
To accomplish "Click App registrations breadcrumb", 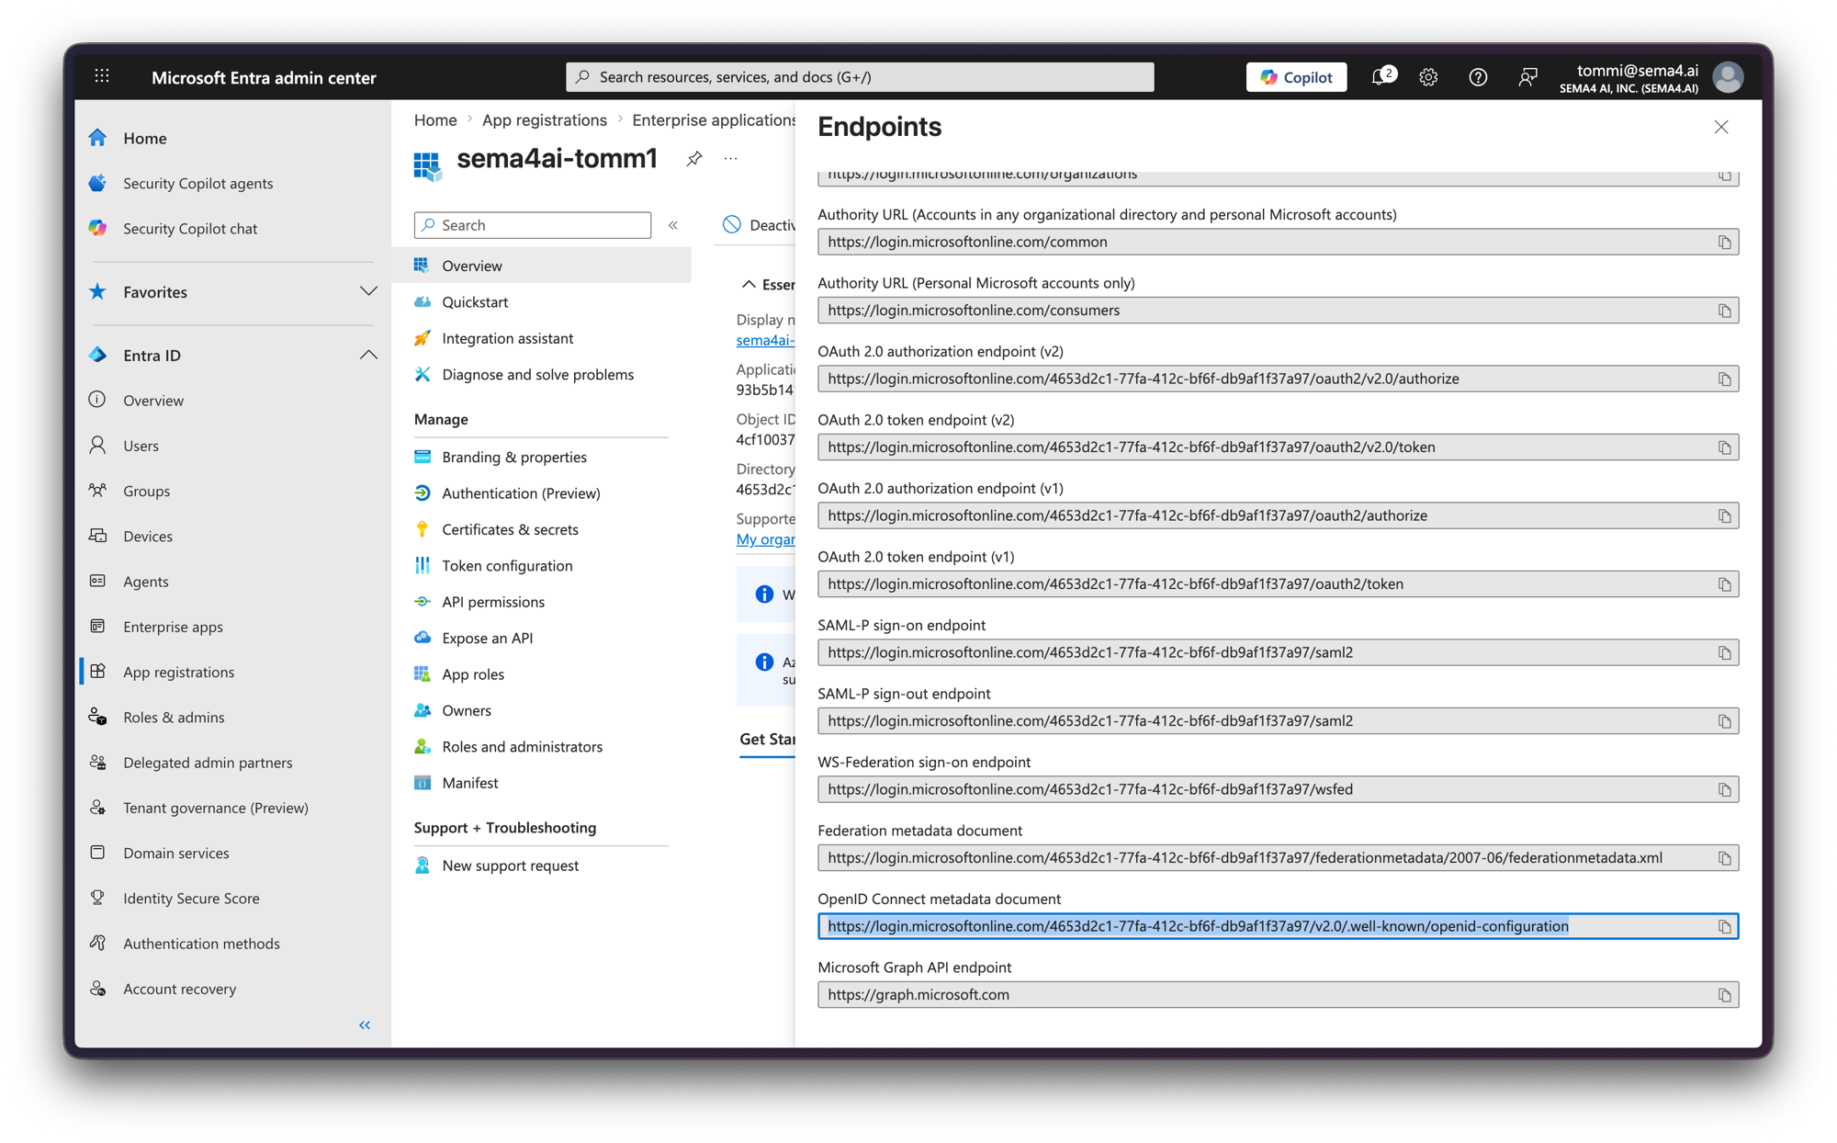I will pos(545,120).
